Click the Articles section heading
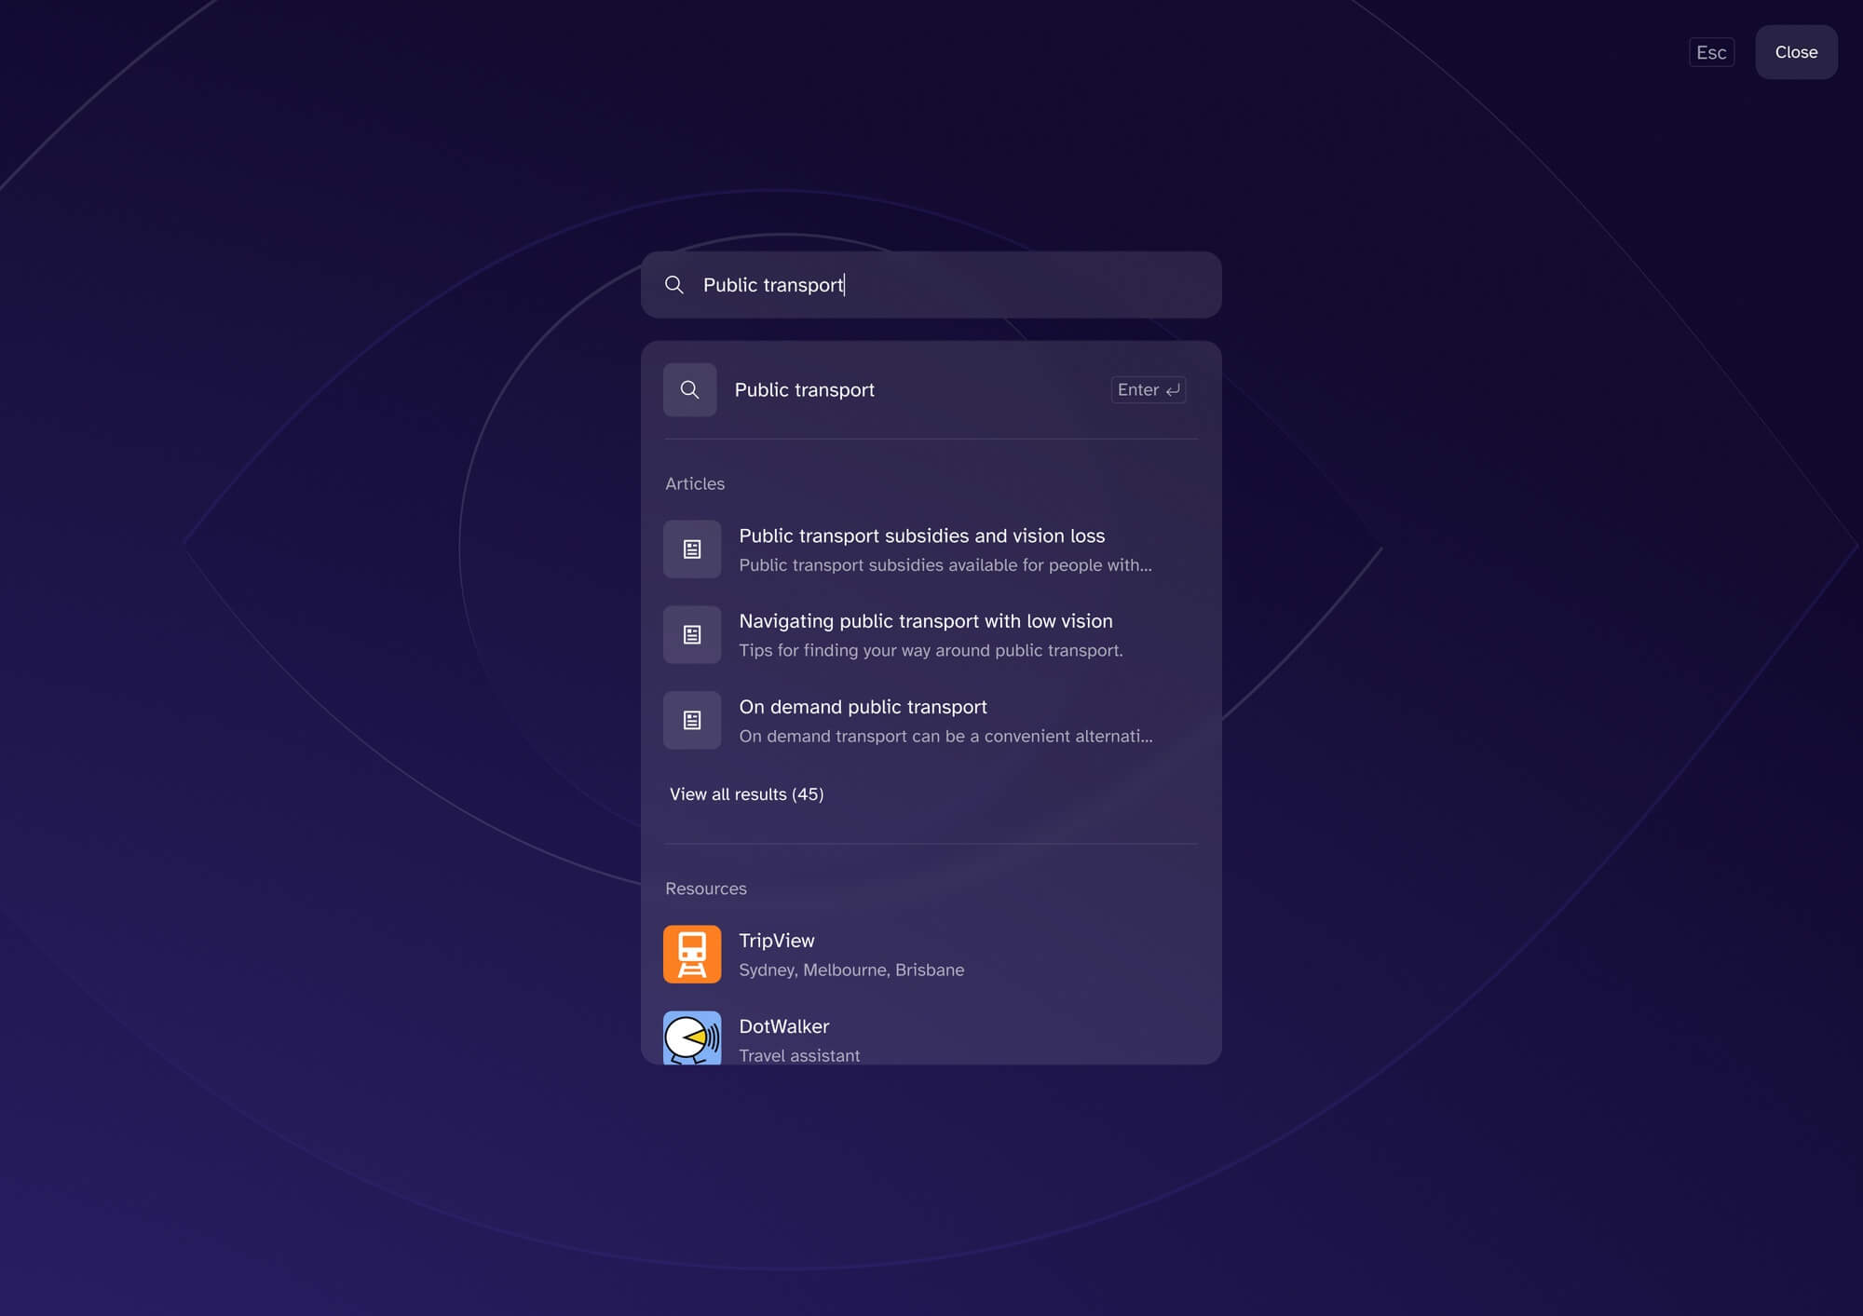The image size is (1863, 1316). tap(695, 483)
